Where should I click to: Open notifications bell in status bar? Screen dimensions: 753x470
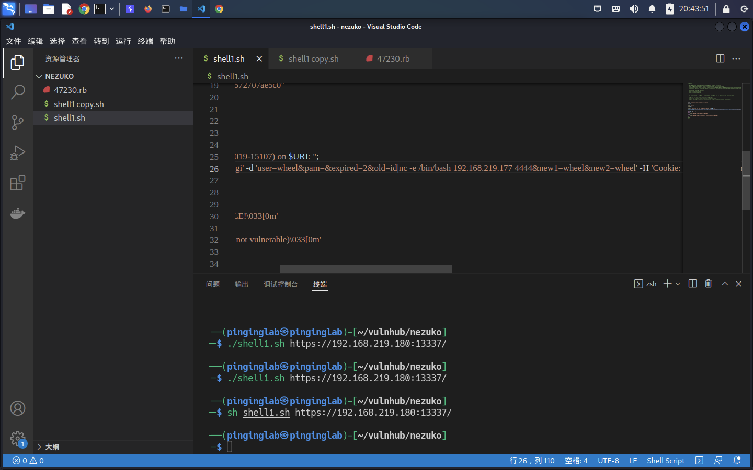point(737,460)
